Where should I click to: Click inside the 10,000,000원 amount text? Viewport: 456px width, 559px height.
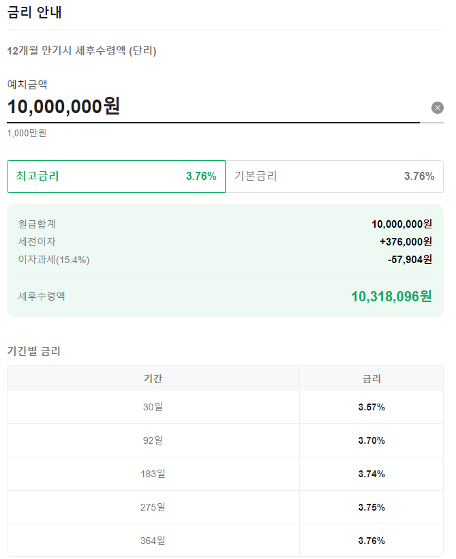(65, 107)
